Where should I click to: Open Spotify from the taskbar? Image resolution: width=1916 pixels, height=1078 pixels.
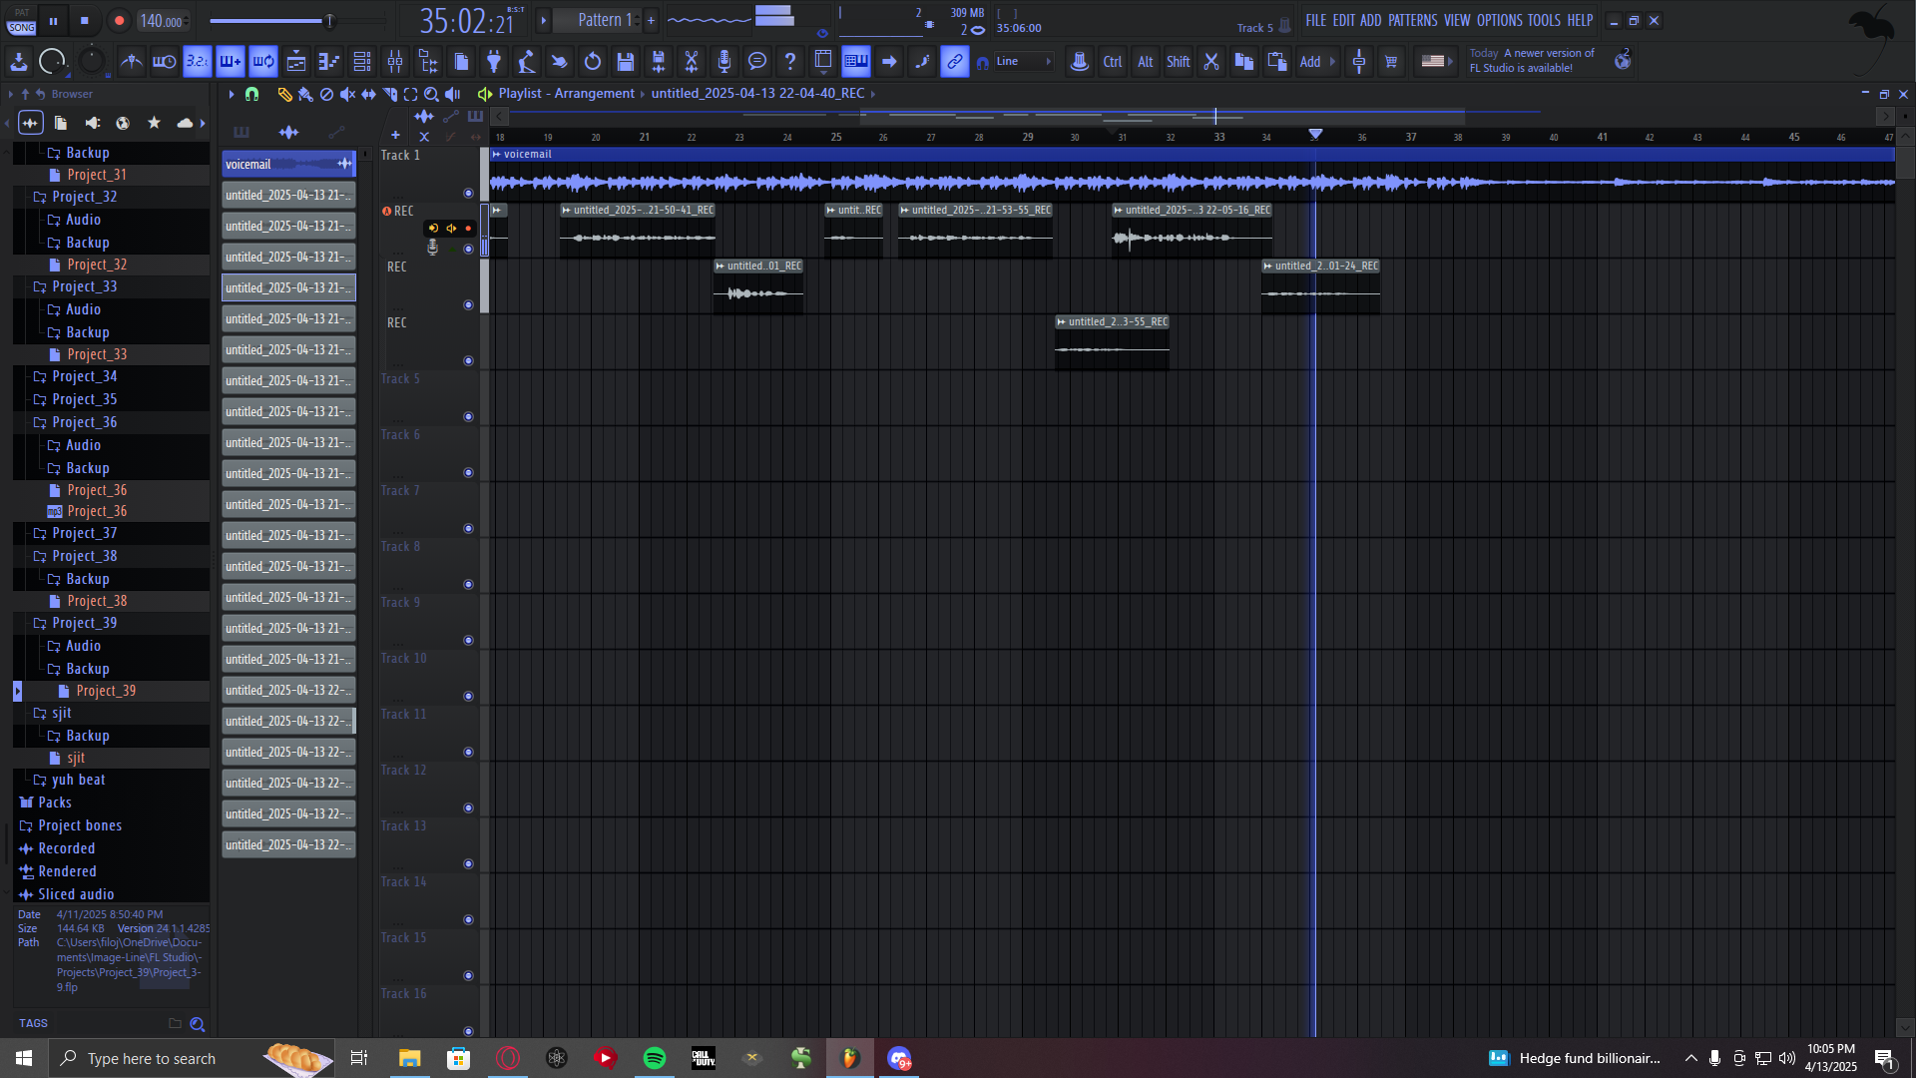click(655, 1058)
